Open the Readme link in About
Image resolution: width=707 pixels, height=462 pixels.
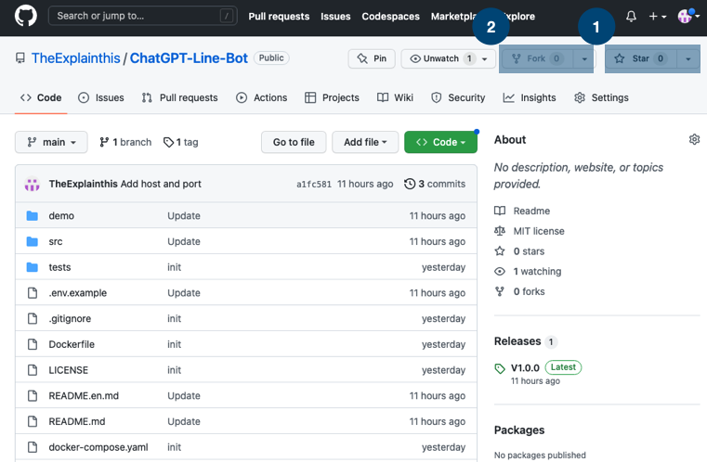click(522, 211)
